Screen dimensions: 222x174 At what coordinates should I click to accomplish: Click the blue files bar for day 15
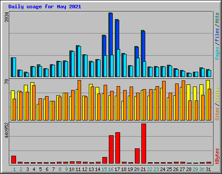[104, 46]
